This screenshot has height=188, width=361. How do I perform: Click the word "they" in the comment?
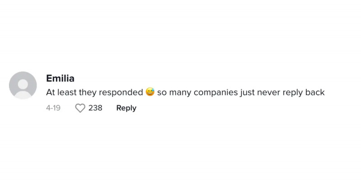pos(88,93)
